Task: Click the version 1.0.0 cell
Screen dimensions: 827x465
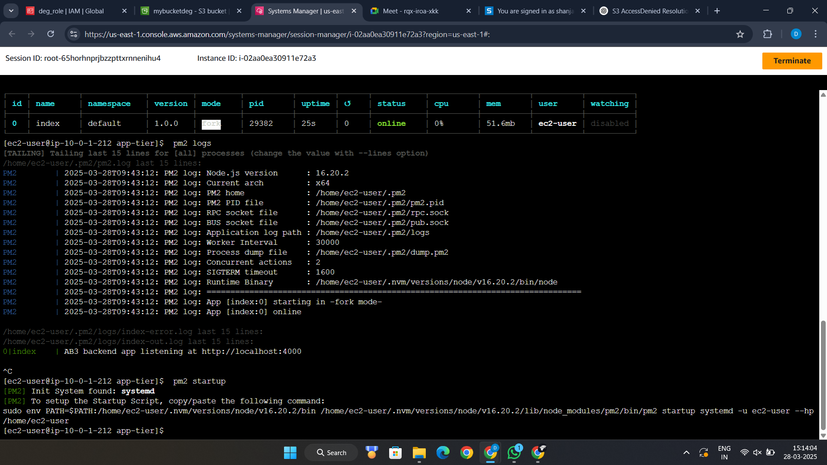Action: point(166,124)
